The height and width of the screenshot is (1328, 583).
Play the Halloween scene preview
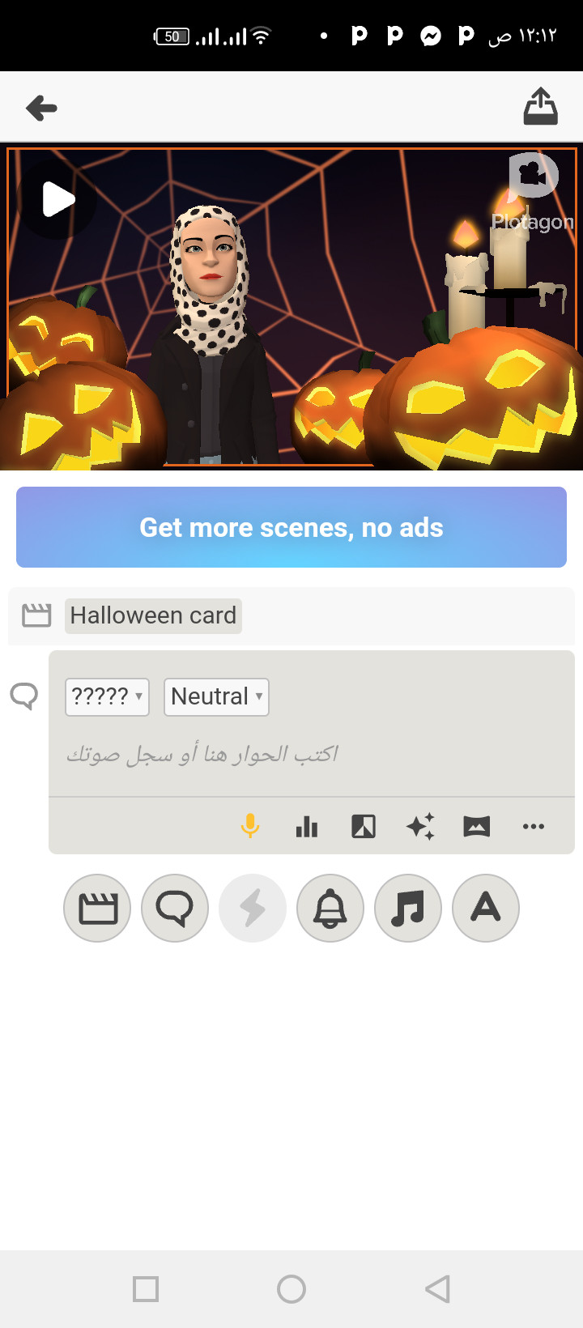click(57, 199)
